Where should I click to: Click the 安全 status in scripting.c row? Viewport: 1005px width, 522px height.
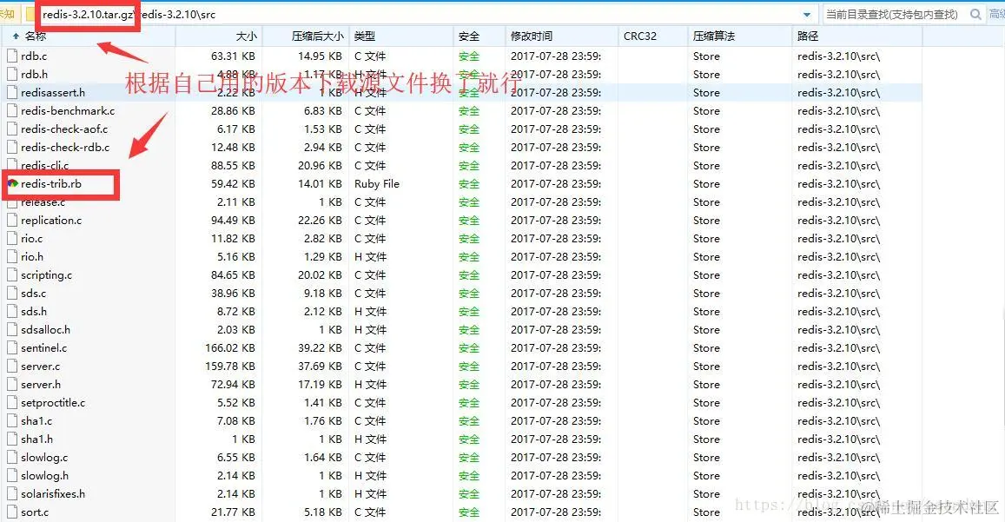(x=469, y=274)
